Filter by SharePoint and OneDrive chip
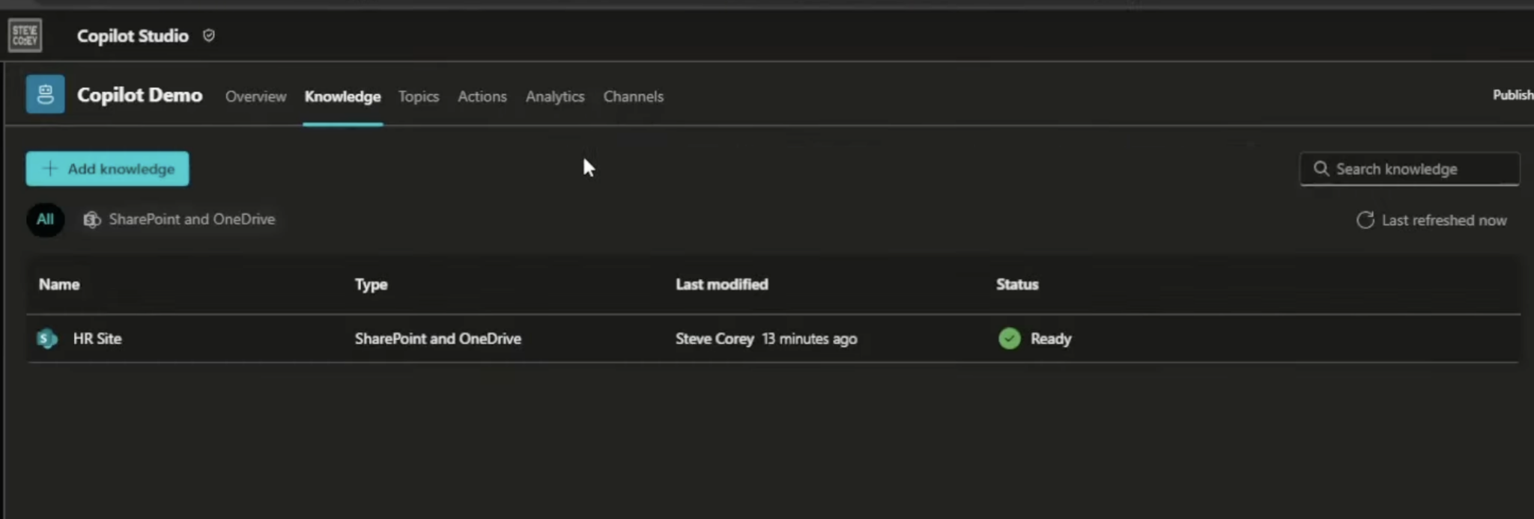The height and width of the screenshot is (519, 1534). coord(180,220)
